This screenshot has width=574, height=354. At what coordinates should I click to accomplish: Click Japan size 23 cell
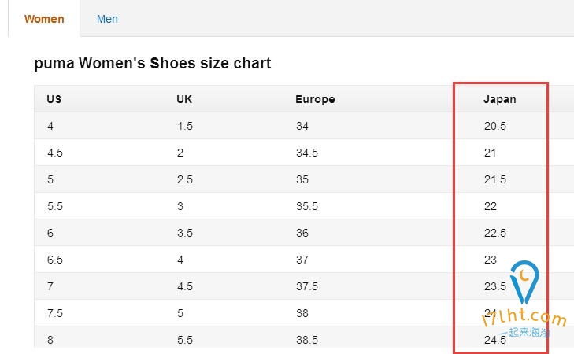pyautogui.click(x=491, y=260)
